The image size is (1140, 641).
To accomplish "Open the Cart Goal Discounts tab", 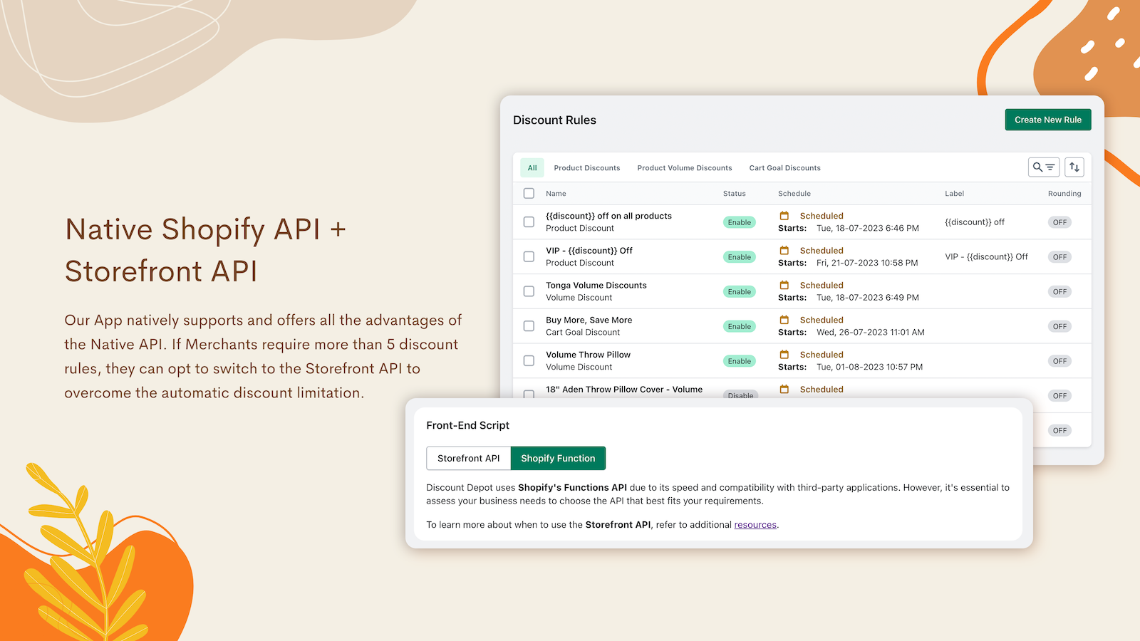I will [x=784, y=167].
